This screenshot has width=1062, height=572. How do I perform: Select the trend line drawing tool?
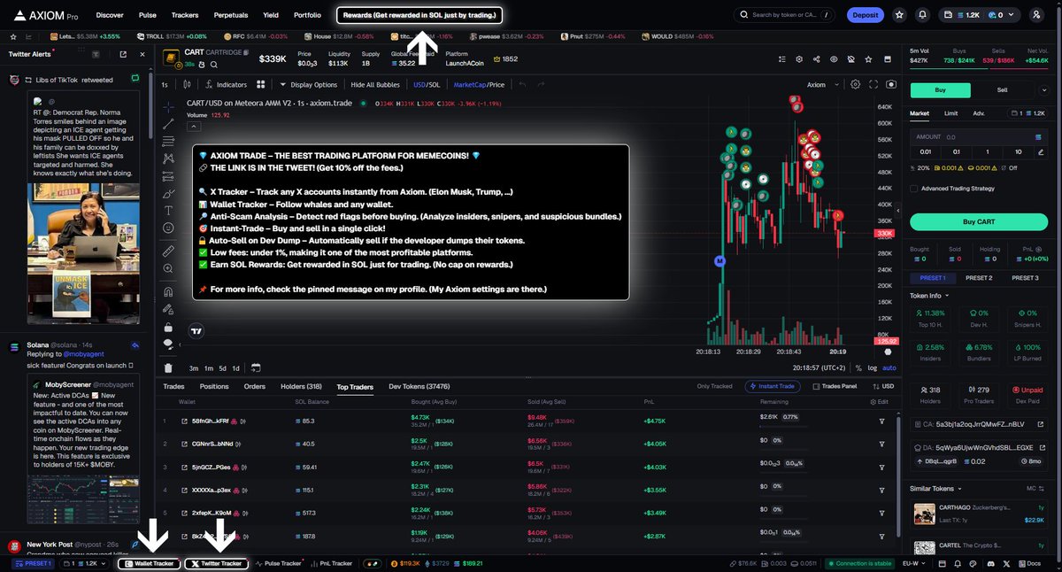[168, 125]
